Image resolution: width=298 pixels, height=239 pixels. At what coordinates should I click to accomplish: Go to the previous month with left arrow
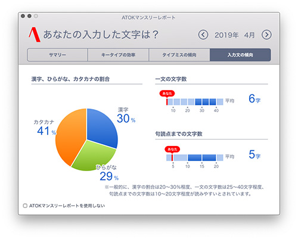[203, 35]
